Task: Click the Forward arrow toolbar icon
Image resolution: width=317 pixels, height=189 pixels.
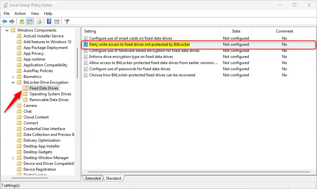Action: (x=12, y=22)
